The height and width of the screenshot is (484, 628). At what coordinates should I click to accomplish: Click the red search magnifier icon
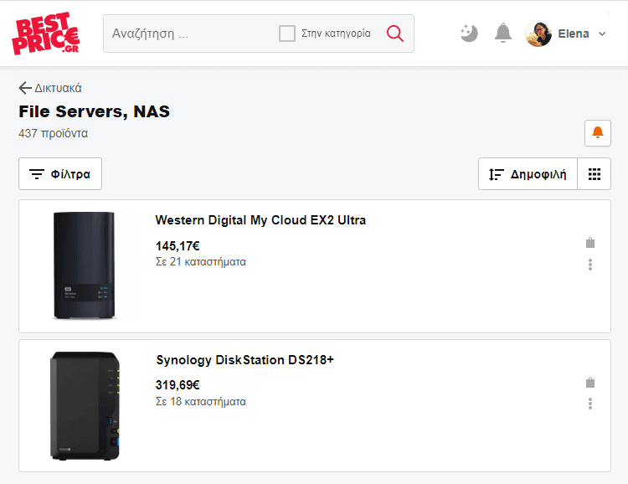(395, 33)
